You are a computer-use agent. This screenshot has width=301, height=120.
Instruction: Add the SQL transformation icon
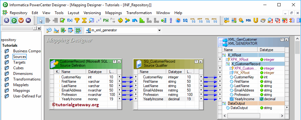click(249, 20)
